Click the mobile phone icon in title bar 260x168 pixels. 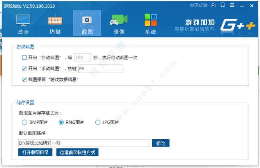222,5
